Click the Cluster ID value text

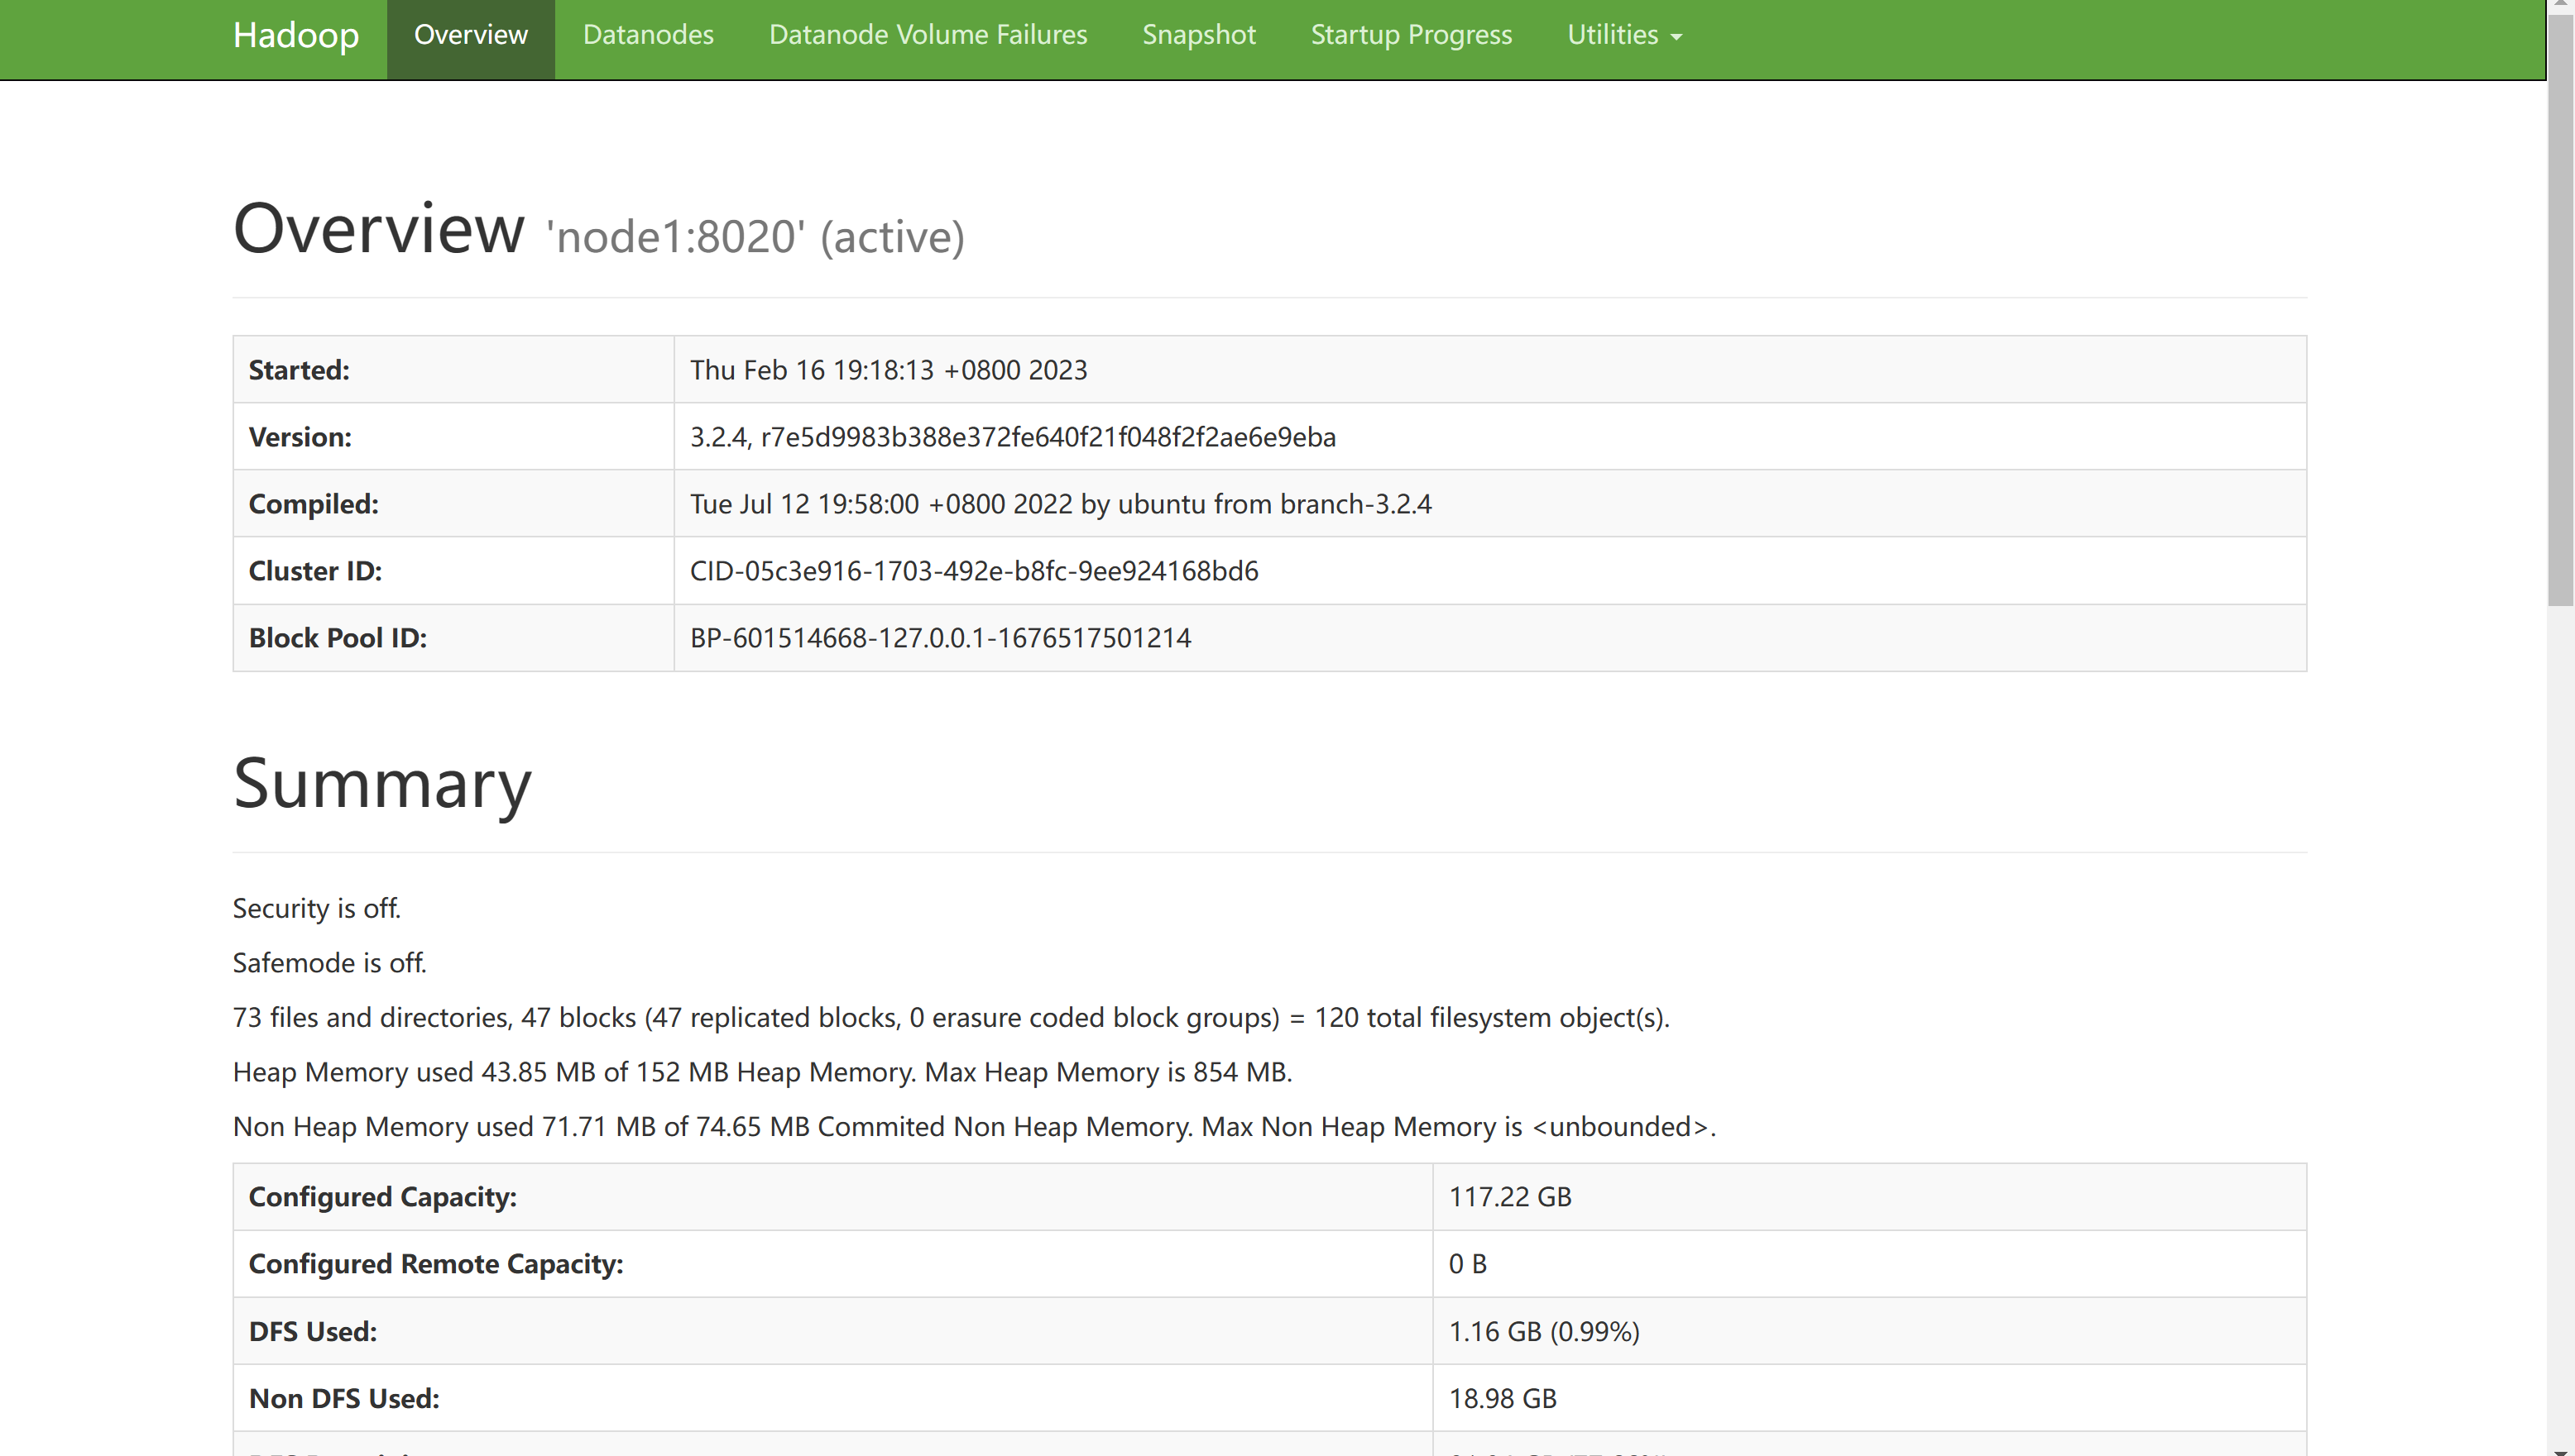coord(973,571)
